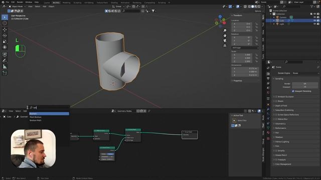Expand the Camera item in outliner
Screen dimensions: 321x180
coord(274,17)
